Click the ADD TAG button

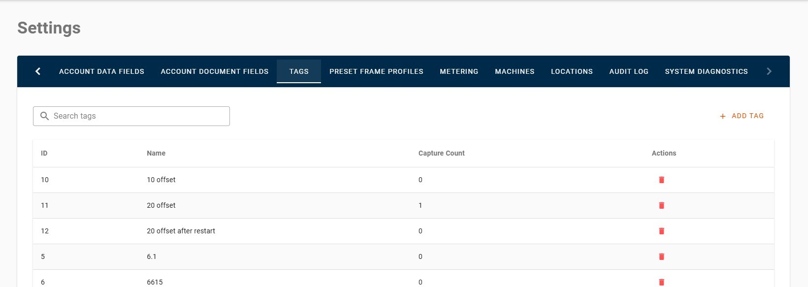pos(742,116)
